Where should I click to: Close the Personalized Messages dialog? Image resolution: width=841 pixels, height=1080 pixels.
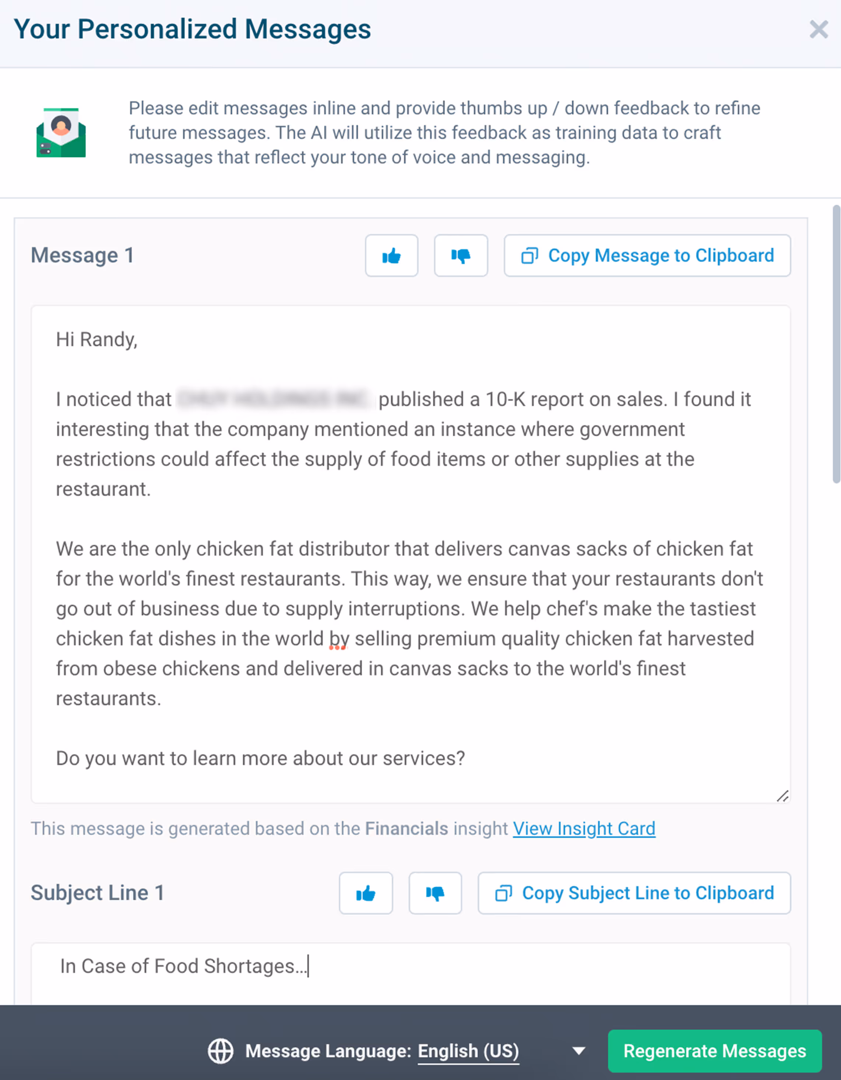[x=819, y=29]
